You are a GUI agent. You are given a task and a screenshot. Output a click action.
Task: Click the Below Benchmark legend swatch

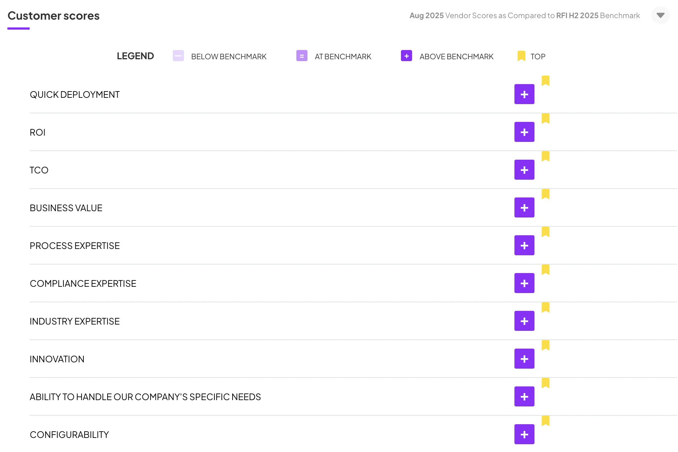(x=178, y=56)
